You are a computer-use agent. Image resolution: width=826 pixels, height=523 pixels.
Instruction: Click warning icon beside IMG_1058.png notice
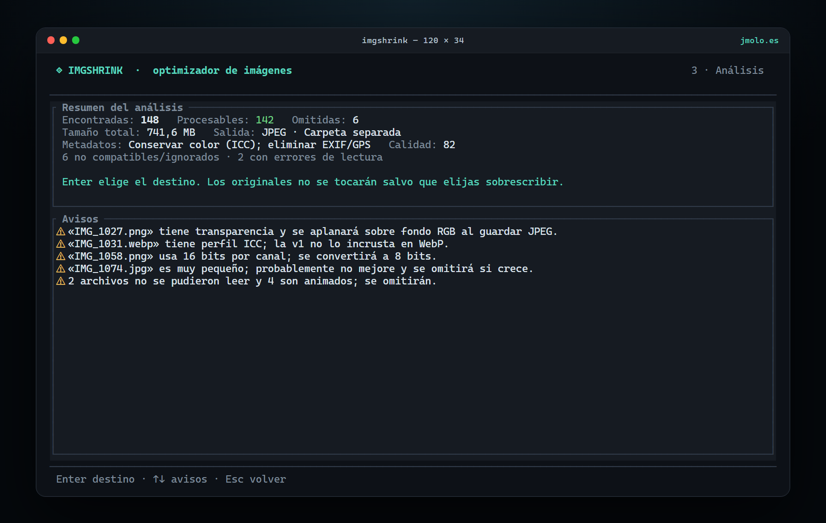61,256
